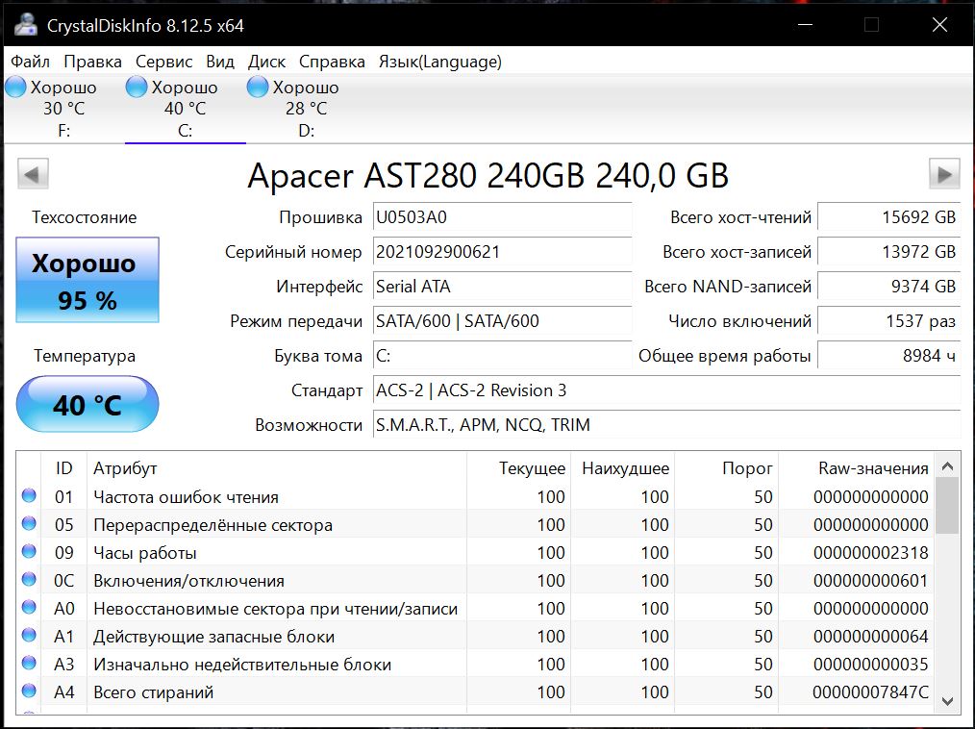Select the Изначально недействительные блоки row

point(475,664)
